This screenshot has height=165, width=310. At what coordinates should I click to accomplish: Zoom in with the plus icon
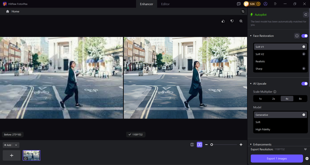241,145
